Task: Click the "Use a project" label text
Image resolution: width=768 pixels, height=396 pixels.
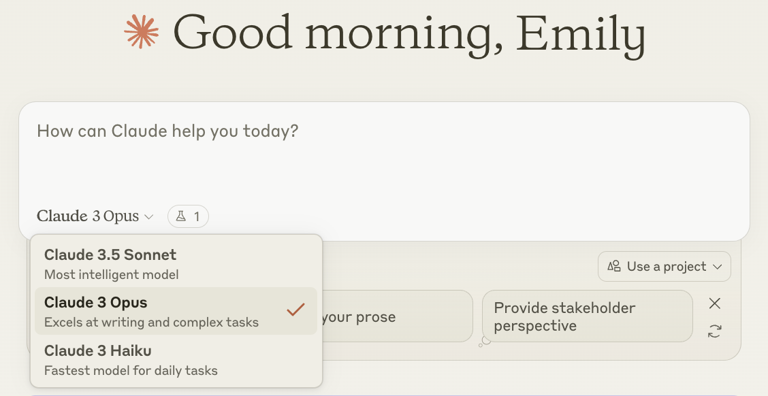Action: [x=667, y=267]
